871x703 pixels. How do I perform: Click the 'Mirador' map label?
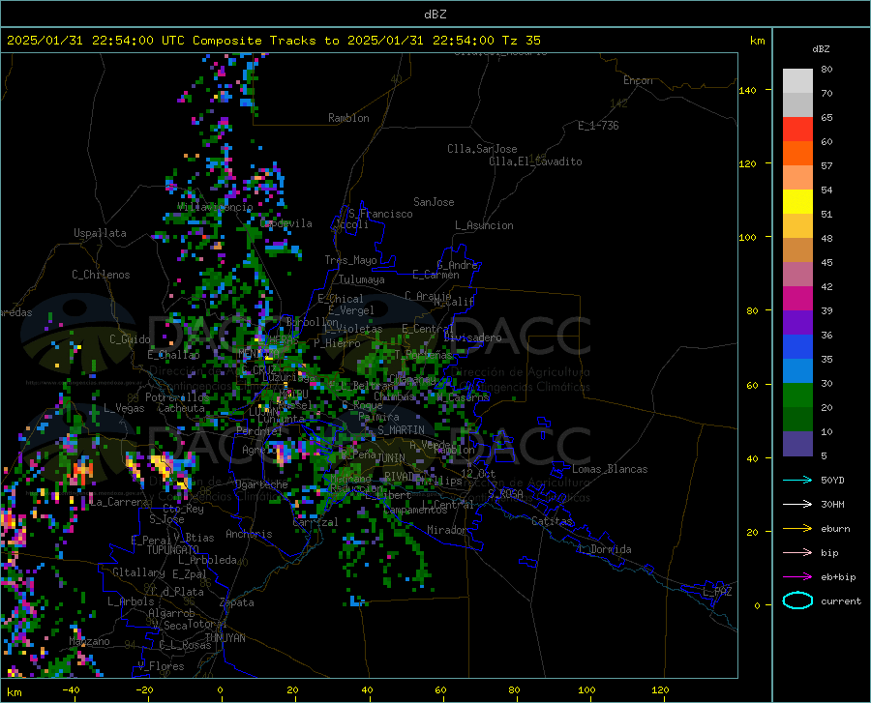[446, 530]
